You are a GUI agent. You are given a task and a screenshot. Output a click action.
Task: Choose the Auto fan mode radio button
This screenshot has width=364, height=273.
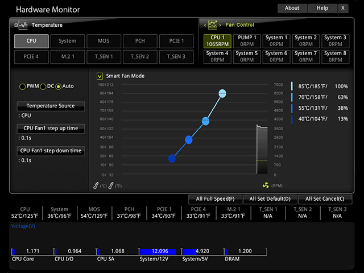tap(59, 86)
